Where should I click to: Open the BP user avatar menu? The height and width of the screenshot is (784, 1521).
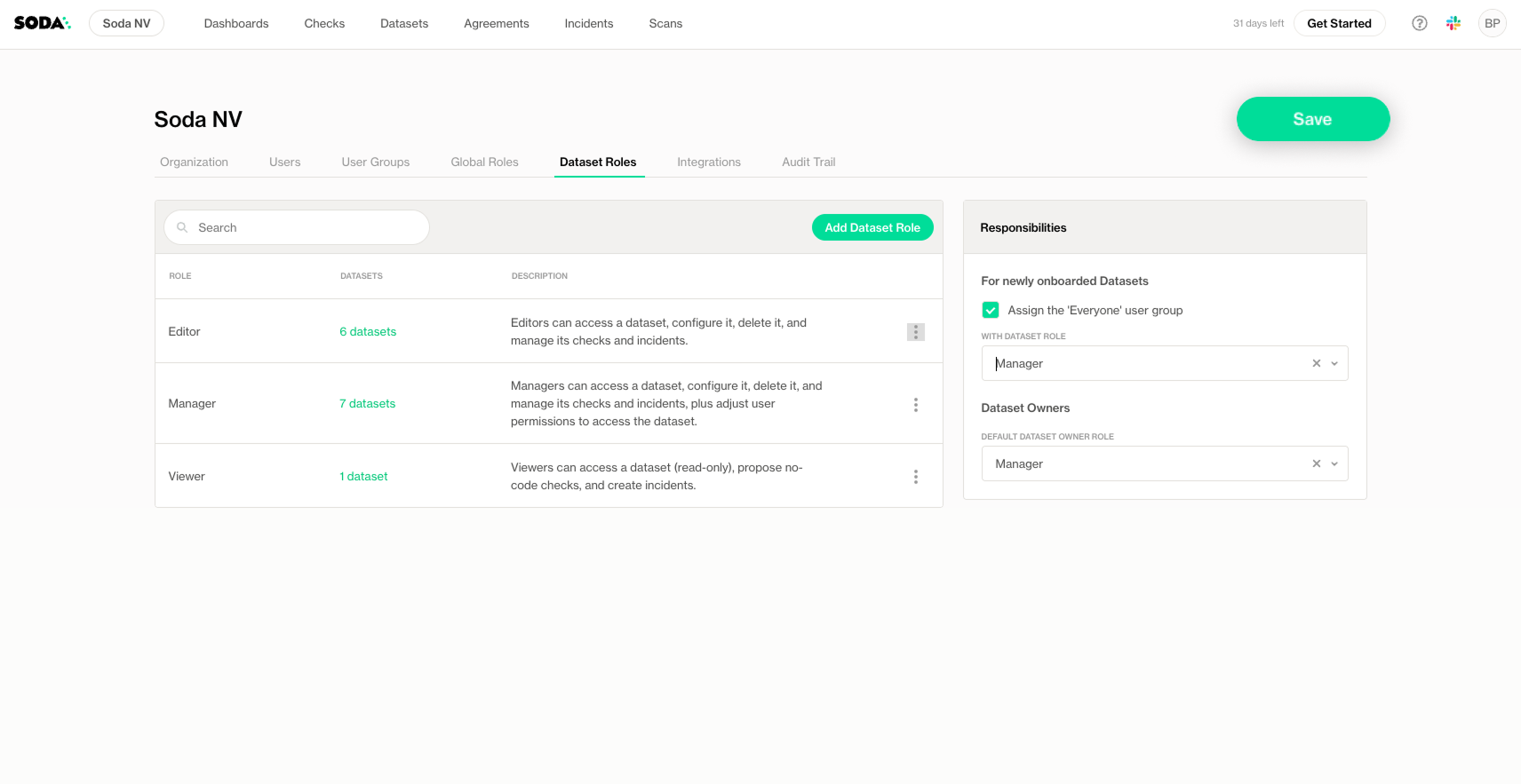[x=1492, y=24]
